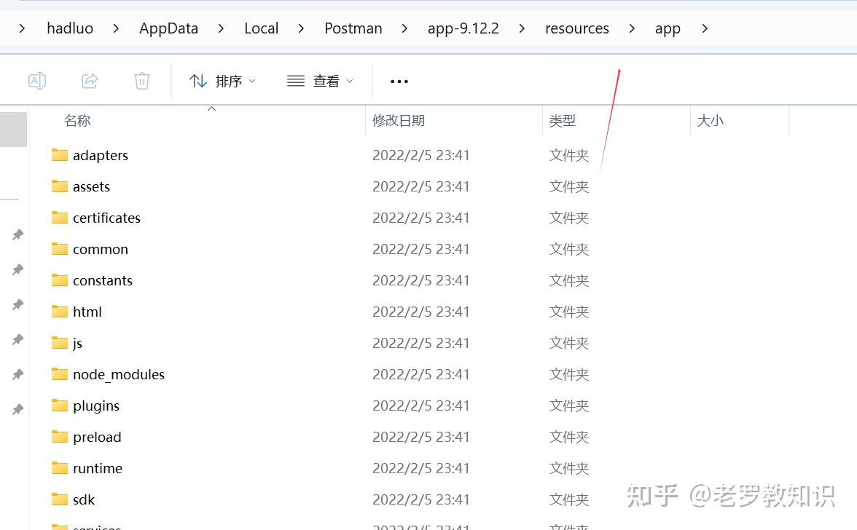Viewport: 857px width, 530px height.
Task: Click the sdk folder icon
Action: click(x=60, y=499)
